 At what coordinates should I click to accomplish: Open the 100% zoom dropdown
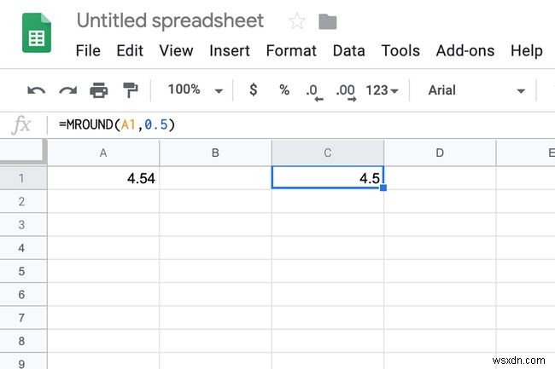click(x=196, y=89)
